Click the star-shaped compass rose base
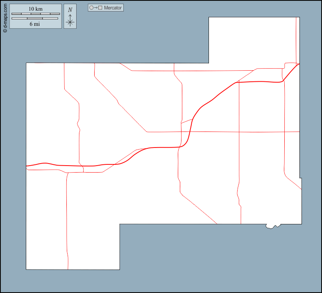Viewport: 322px width, 293px height. (x=70, y=22)
